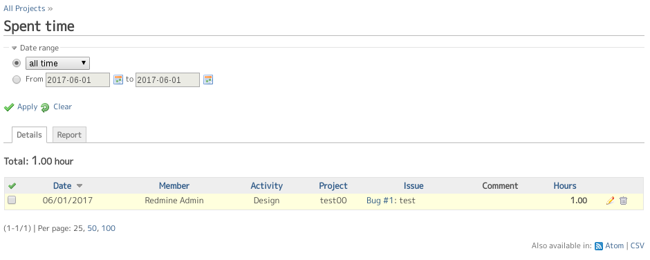
Task: Click the to date input field
Action: coord(167,80)
